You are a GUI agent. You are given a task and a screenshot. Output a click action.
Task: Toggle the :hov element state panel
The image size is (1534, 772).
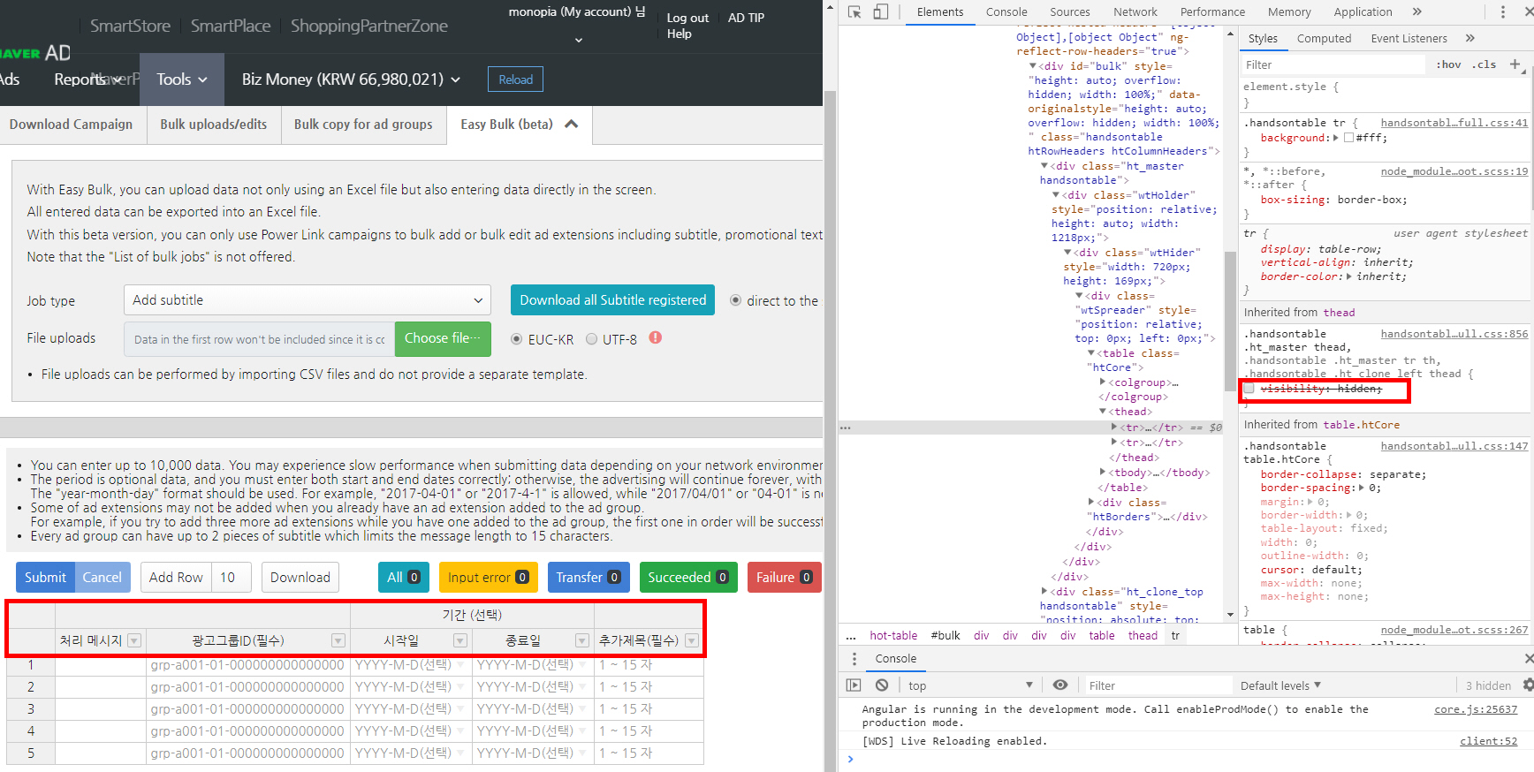pos(1449,64)
